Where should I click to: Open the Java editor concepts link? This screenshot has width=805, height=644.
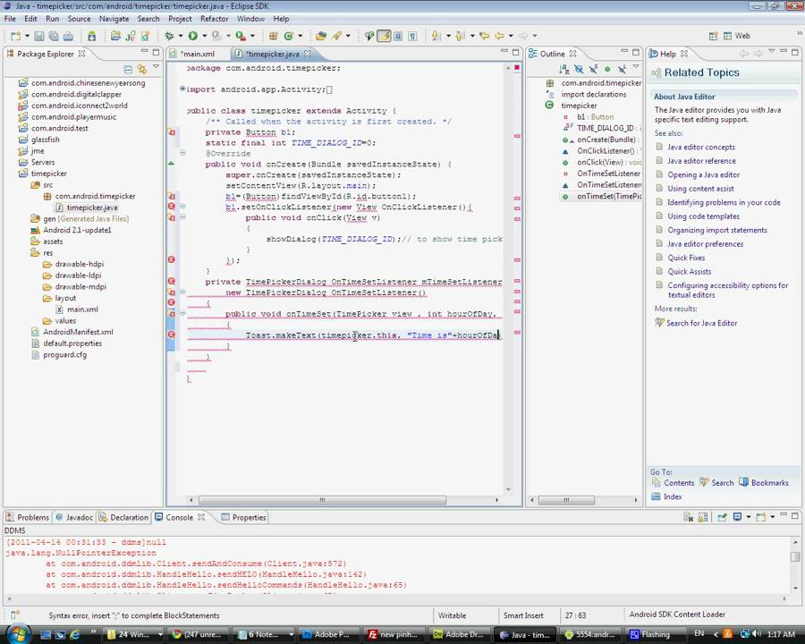point(701,147)
